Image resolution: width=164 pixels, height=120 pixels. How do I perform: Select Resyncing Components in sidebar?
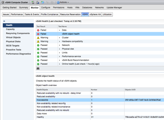[x=18, y=33]
